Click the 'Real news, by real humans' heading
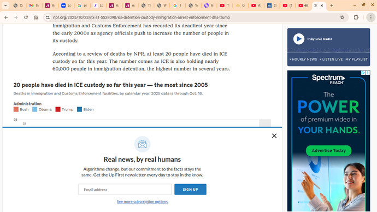This screenshot has height=212, width=377. click(142, 160)
